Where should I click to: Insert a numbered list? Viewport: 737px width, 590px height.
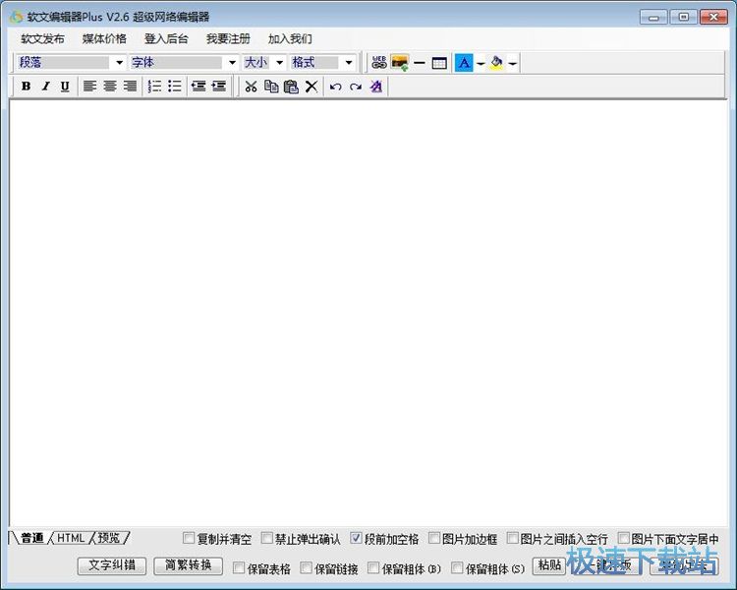click(x=154, y=87)
